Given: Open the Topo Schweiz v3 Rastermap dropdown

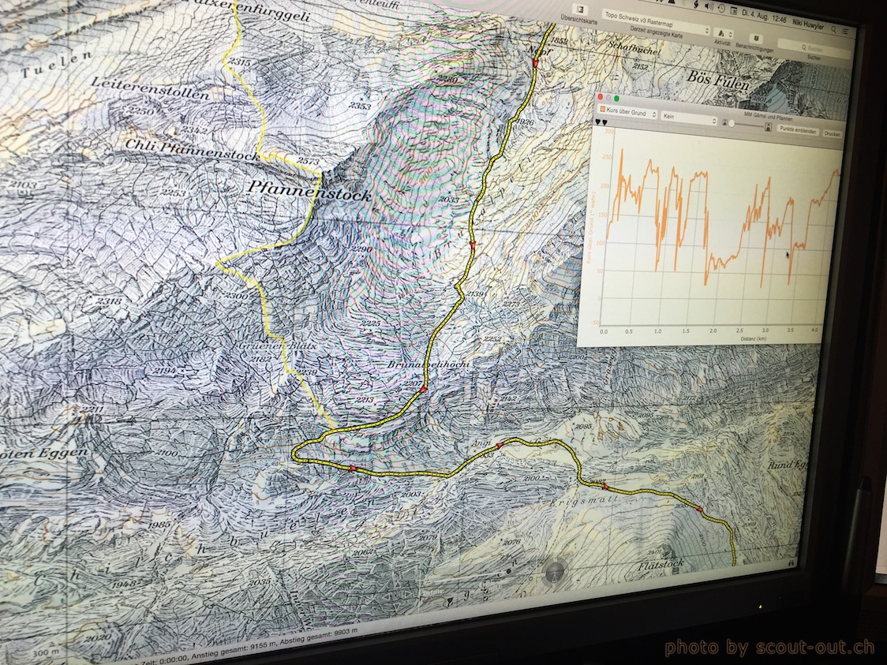Looking at the screenshot, I should pyautogui.click(x=656, y=21).
